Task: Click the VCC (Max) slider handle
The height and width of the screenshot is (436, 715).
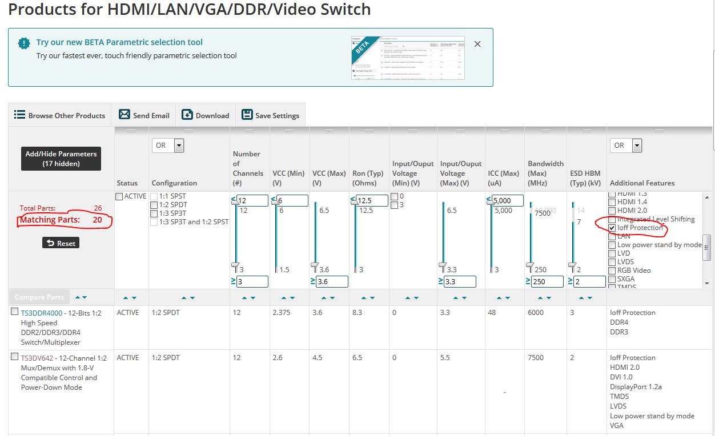Action: coord(315,266)
